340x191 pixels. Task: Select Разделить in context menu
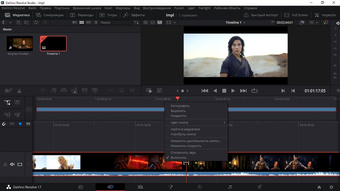click(178, 116)
